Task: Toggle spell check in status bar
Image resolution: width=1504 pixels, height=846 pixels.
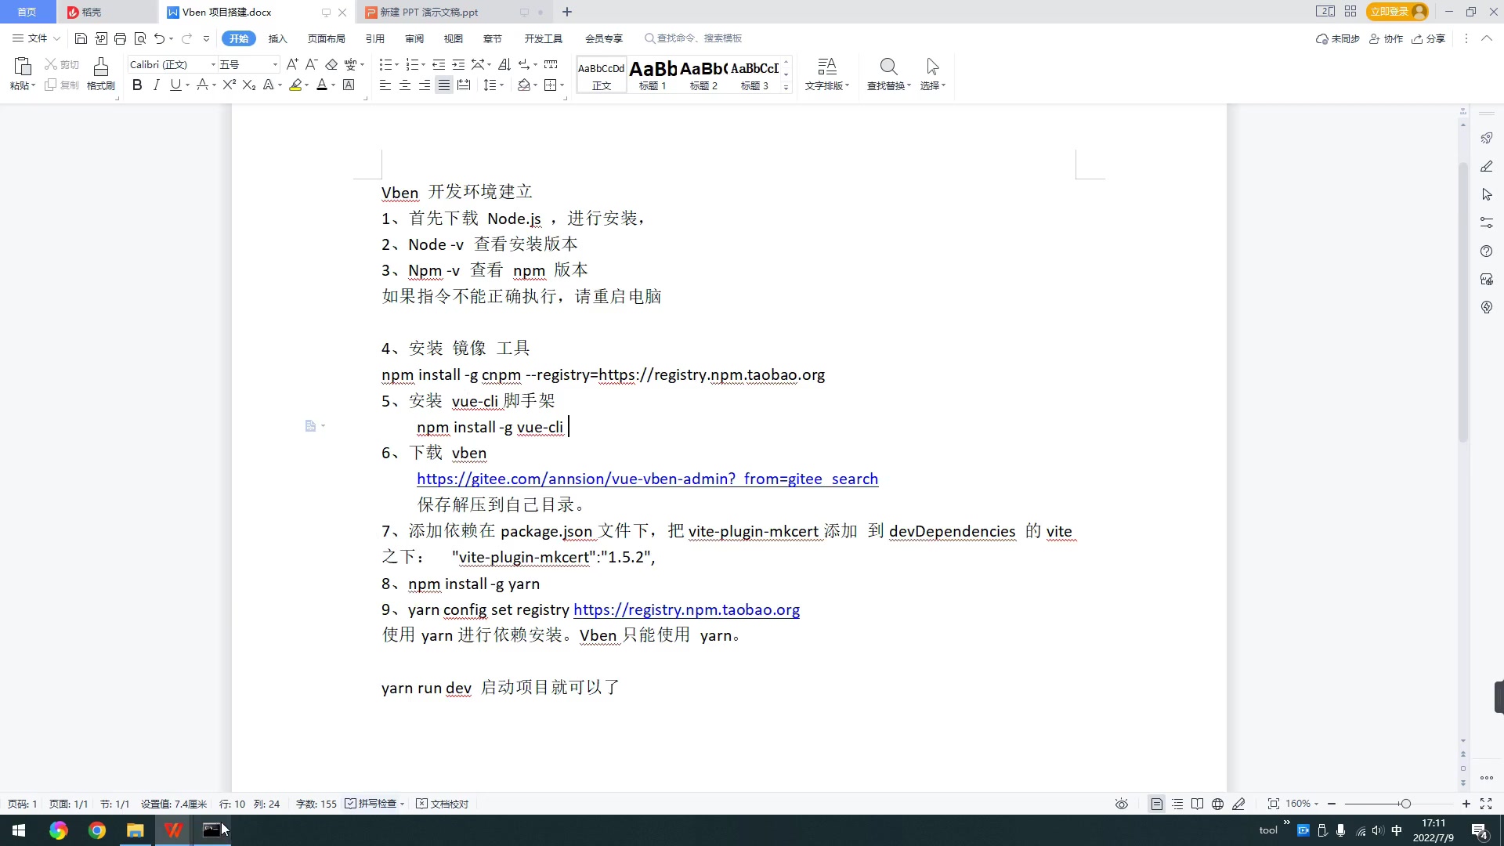Action: click(x=374, y=804)
